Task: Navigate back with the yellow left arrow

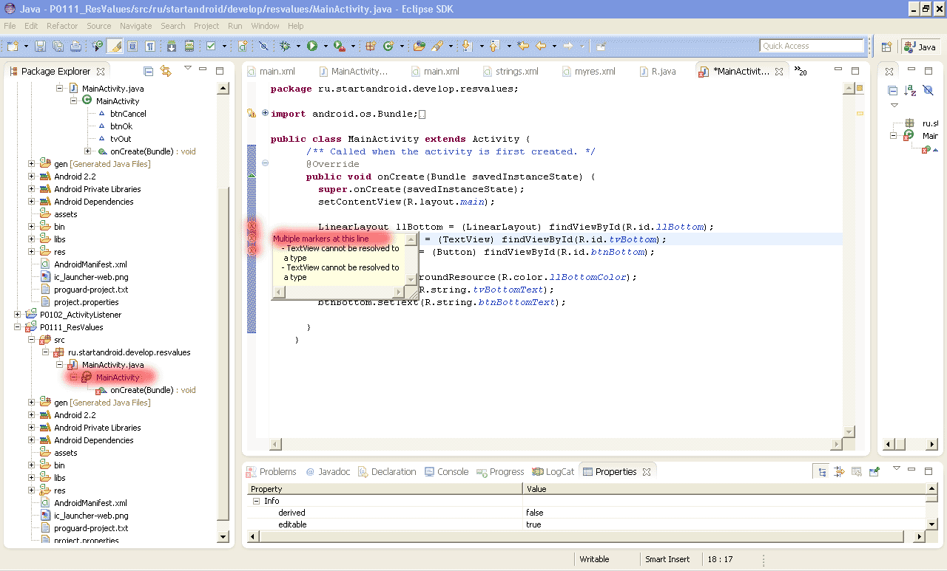Action: coord(542,46)
